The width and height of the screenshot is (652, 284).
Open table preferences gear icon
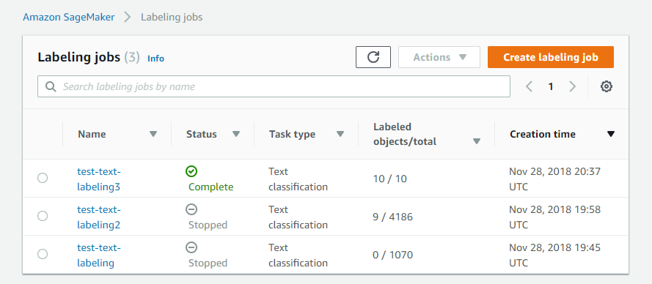click(x=607, y=86)
